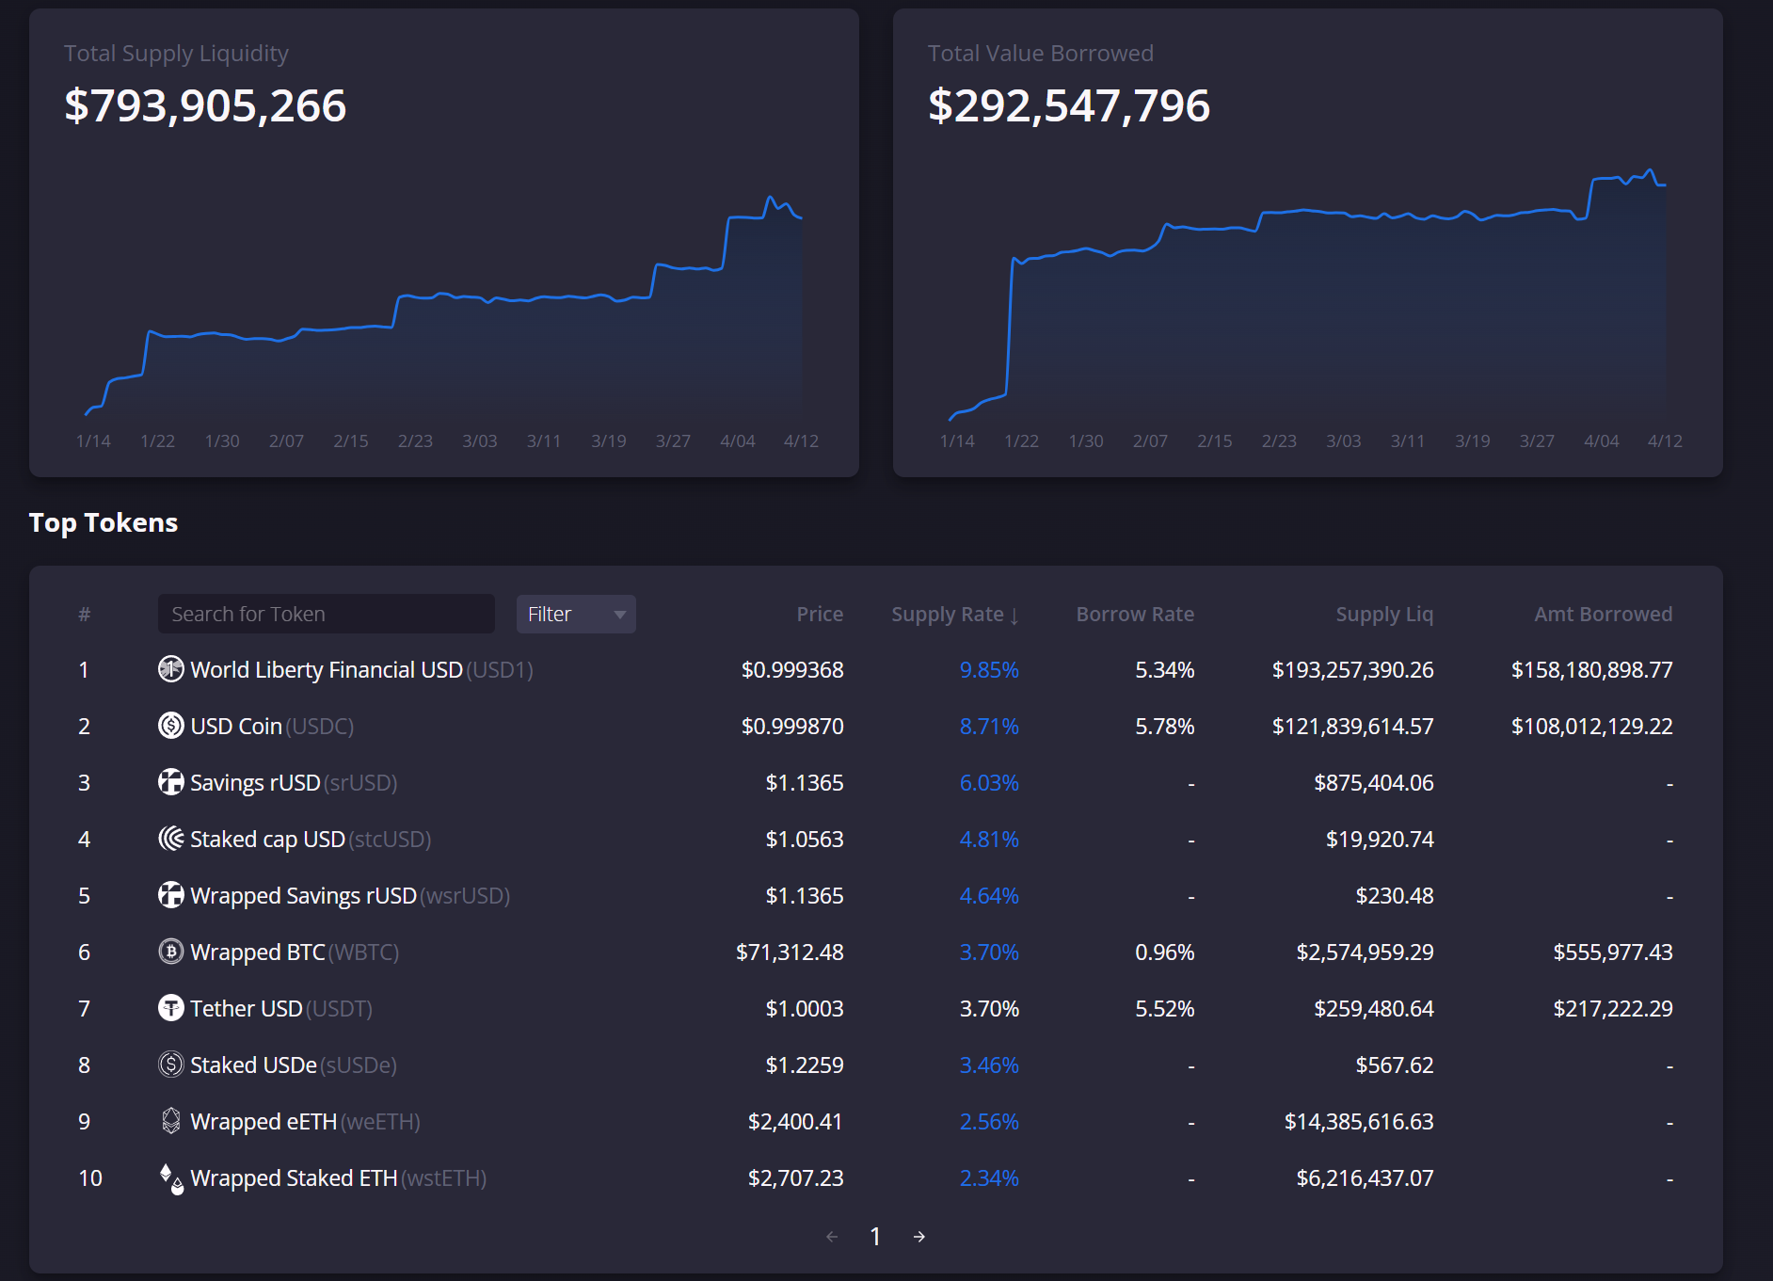Click the World Liberty Financial USD token icon
The height and width of the screenshot is (1281, 1773).
coord(170,669)
